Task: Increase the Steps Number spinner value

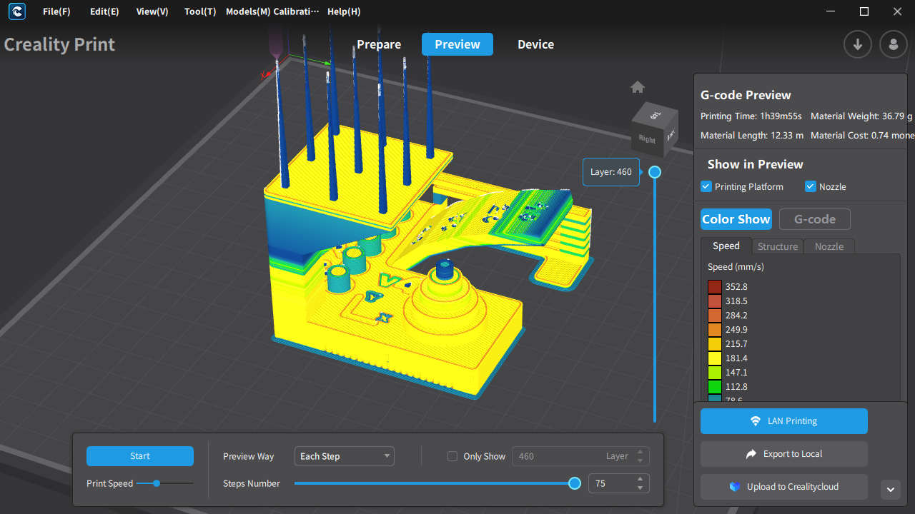Action: pyautogui.click(x=640, y=479)
